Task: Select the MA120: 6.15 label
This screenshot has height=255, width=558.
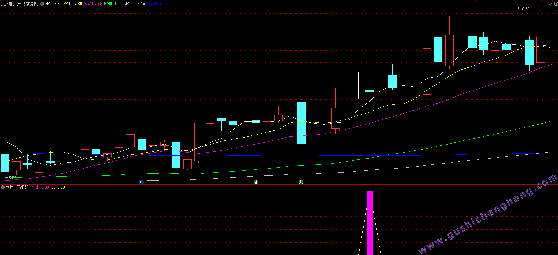Action: point(135,4)
